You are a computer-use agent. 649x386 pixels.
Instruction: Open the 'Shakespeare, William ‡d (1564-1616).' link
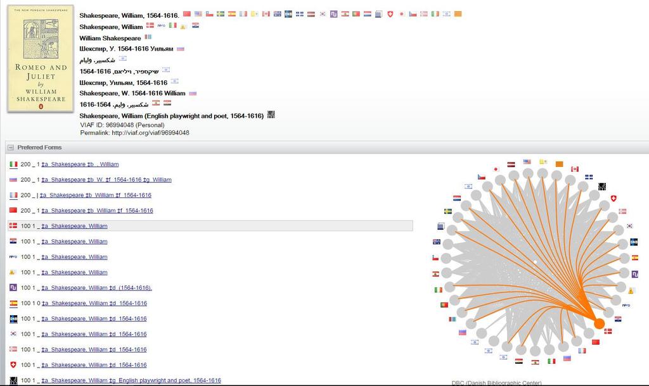click(x=96, y=288)
